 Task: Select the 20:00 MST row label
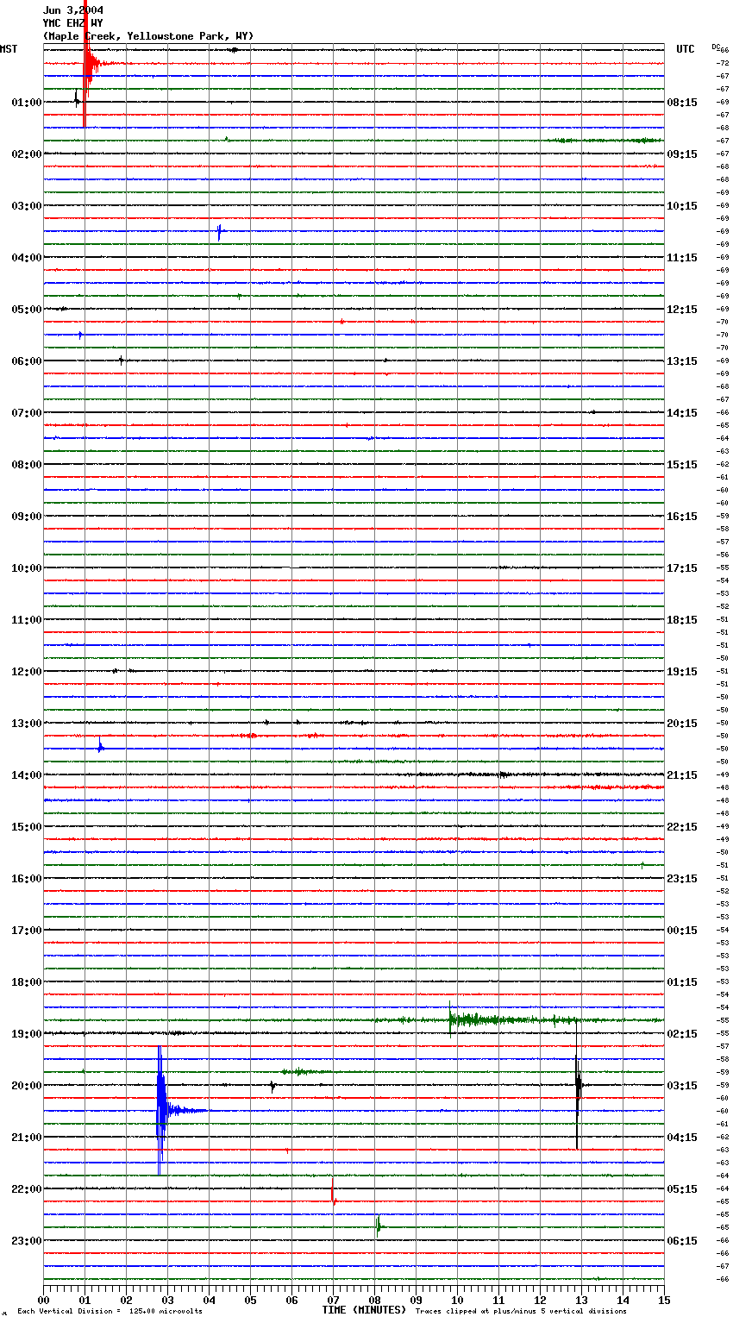pos(26,1086)
